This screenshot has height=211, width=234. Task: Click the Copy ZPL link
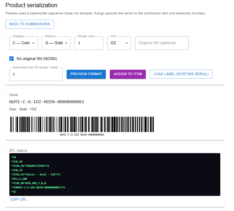(x=18, y=199)
